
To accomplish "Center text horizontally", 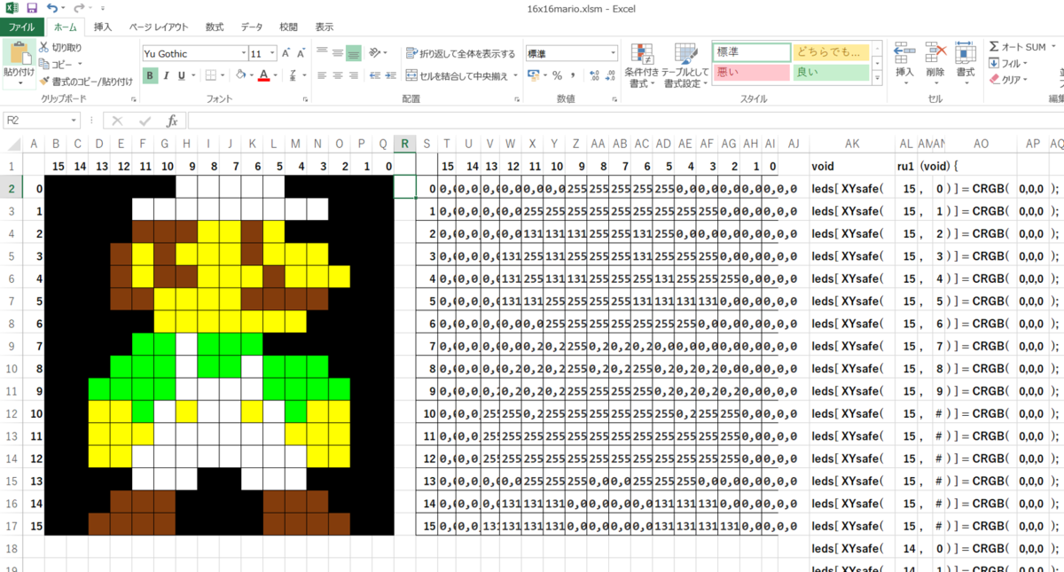I will click(x=338, y=75).
